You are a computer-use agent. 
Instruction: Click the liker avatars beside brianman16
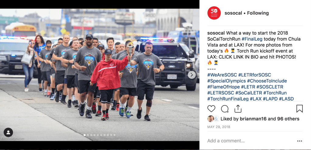(213, 119)
